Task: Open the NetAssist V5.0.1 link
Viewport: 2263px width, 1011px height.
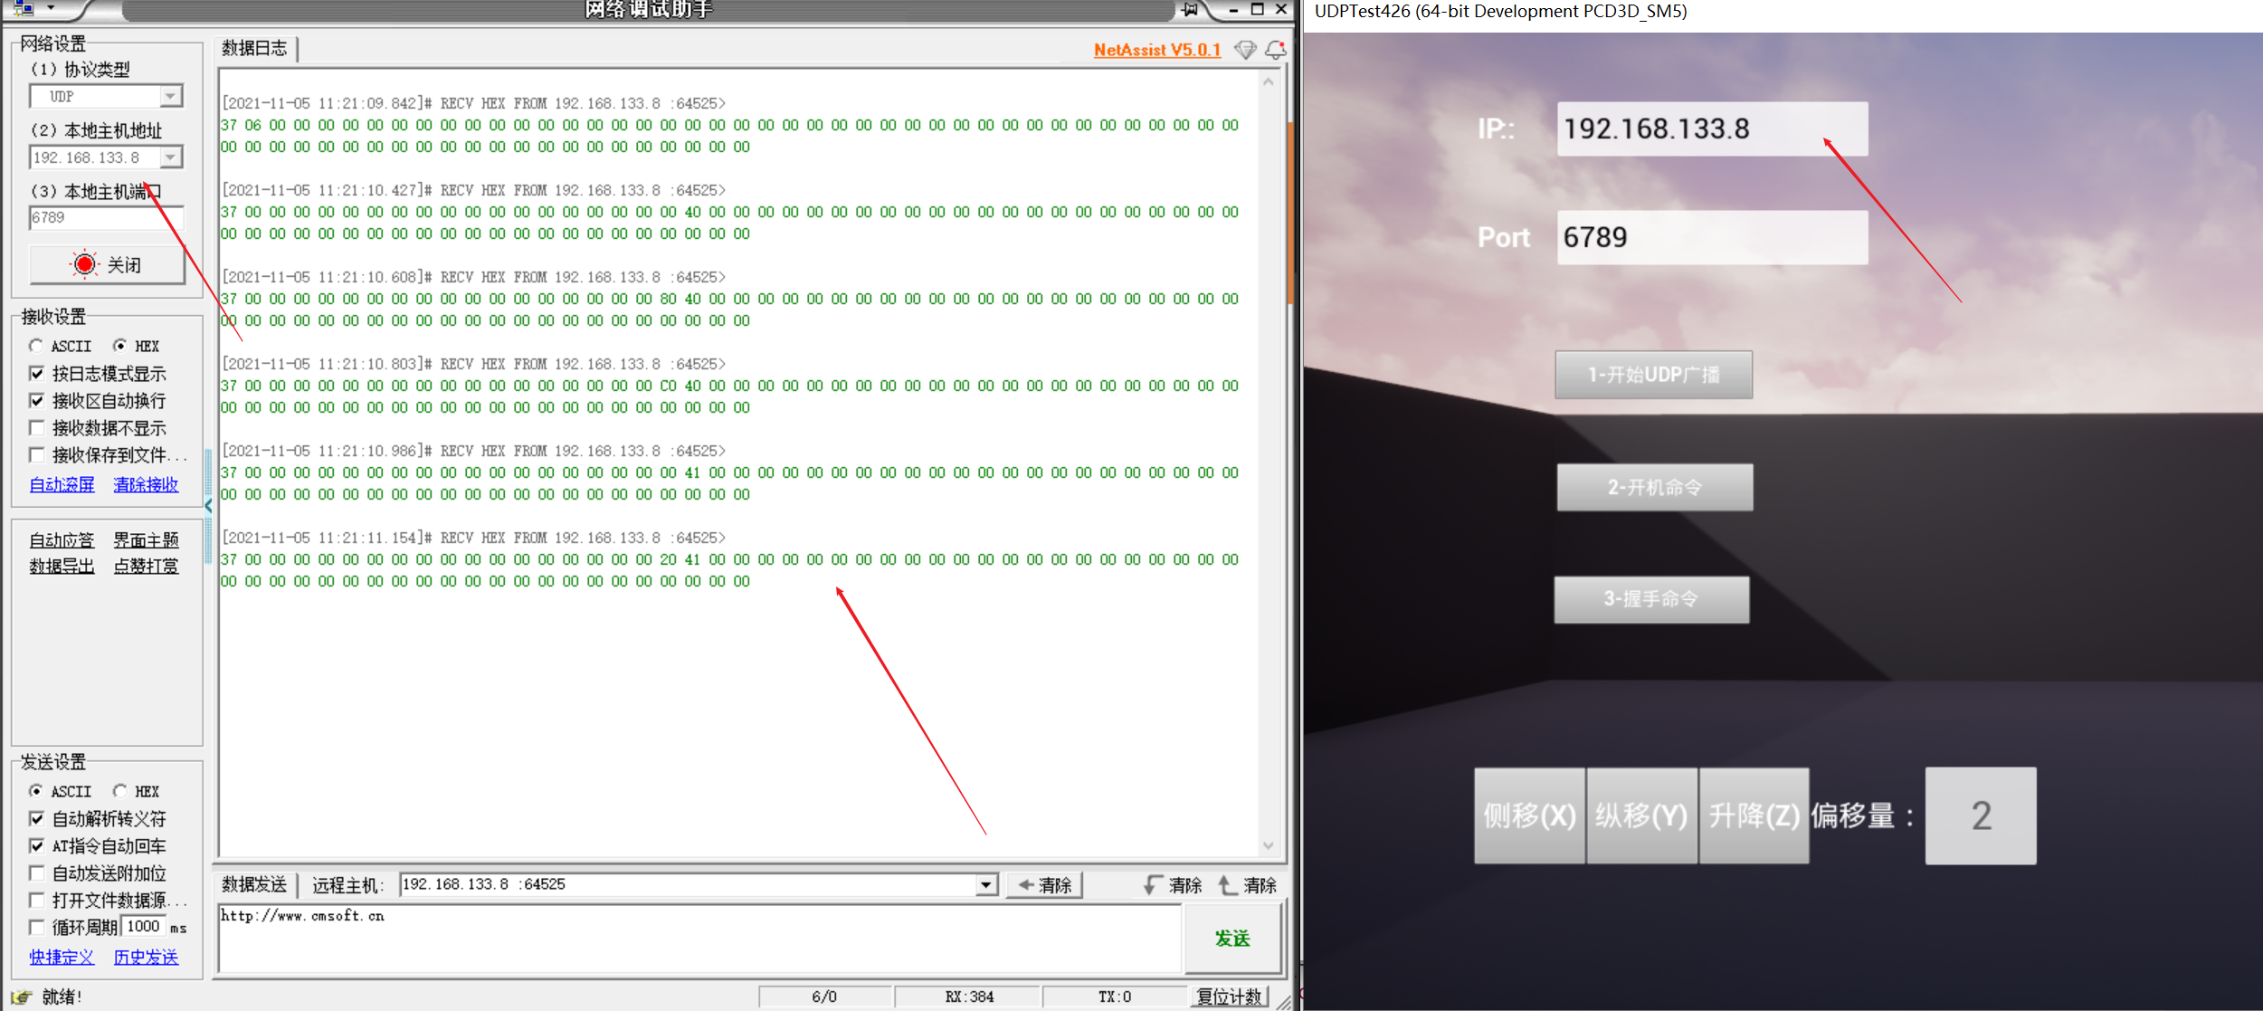Action: pyautogui.click(x=1157, y=50)
